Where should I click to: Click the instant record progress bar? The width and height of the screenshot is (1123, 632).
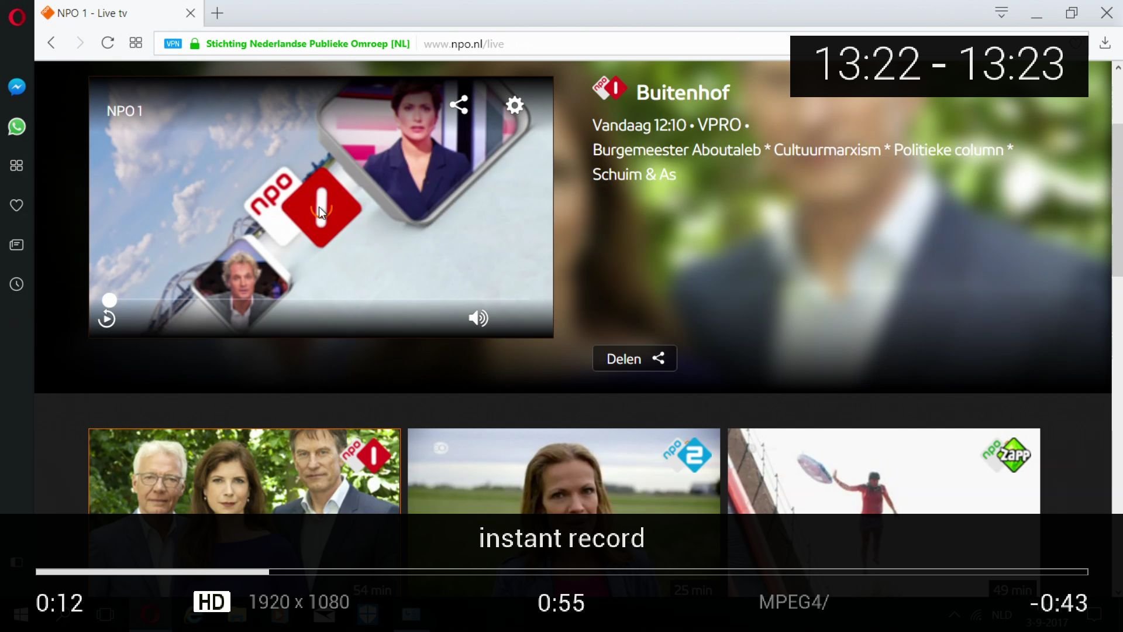pos(561,572)
